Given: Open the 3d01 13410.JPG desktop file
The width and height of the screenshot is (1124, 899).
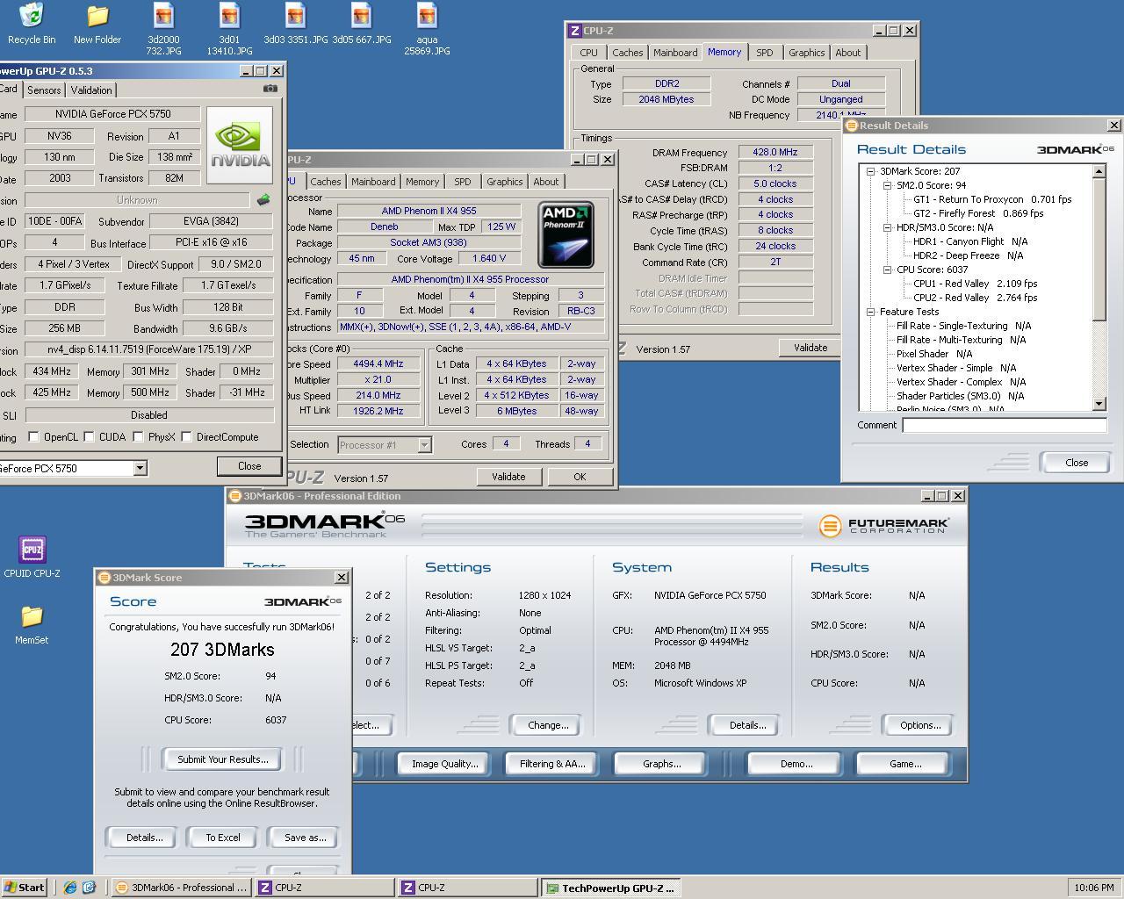Looking at the screenshot, I should tap(229, 29).
